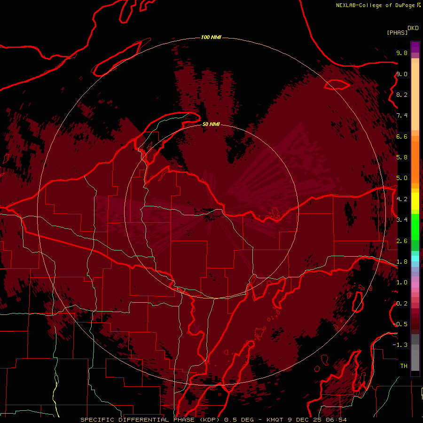This screenshot has width=423, height=423.
Task: Click the 7.4 value on the scale
Action: (x=402, y=116)
